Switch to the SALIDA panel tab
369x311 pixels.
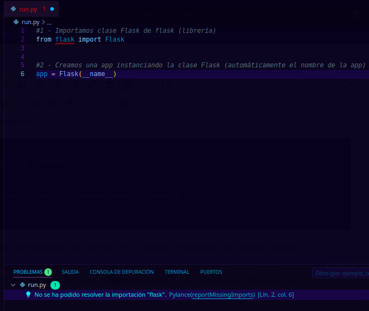click(x=70, y=272)
